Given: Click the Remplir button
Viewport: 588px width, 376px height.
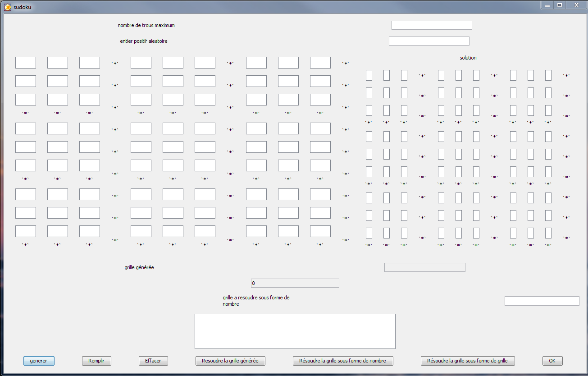Looking at the screenshot, I should (96, 361).
